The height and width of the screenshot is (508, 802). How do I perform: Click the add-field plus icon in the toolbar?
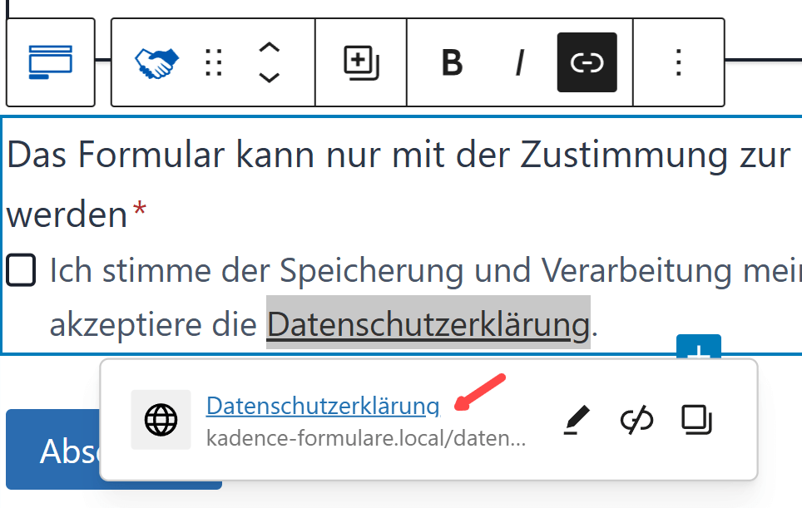click(361, 62)
